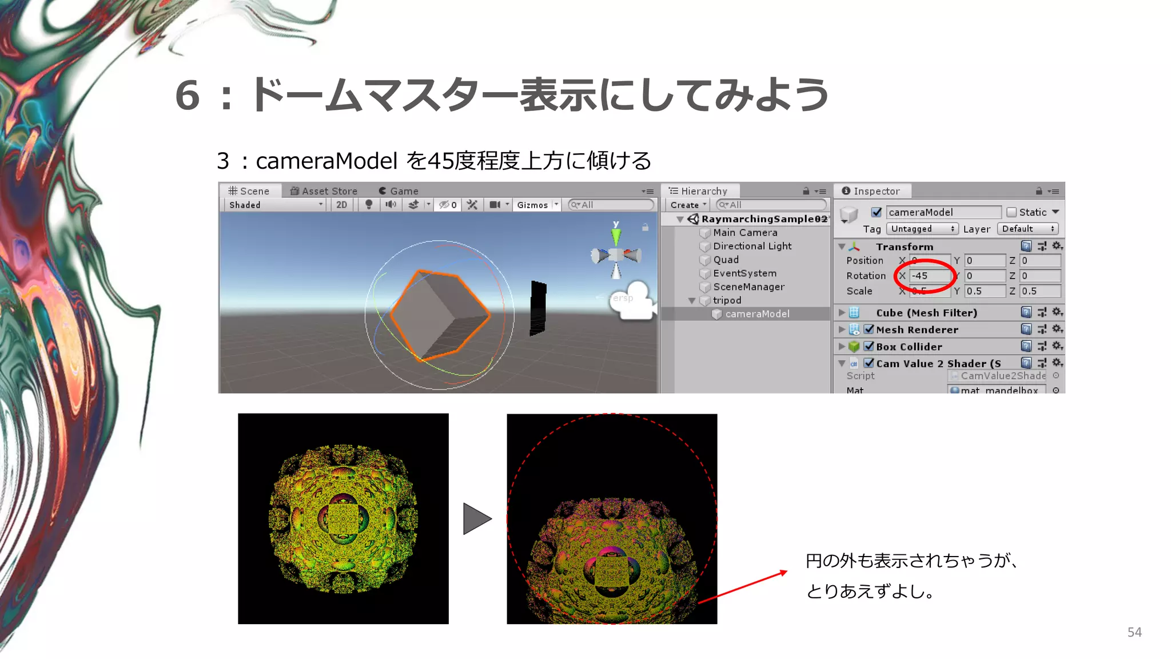Toggle the 2D view mode button
The width and height of the screenshot is (1171, 659).
coord(341,205)
